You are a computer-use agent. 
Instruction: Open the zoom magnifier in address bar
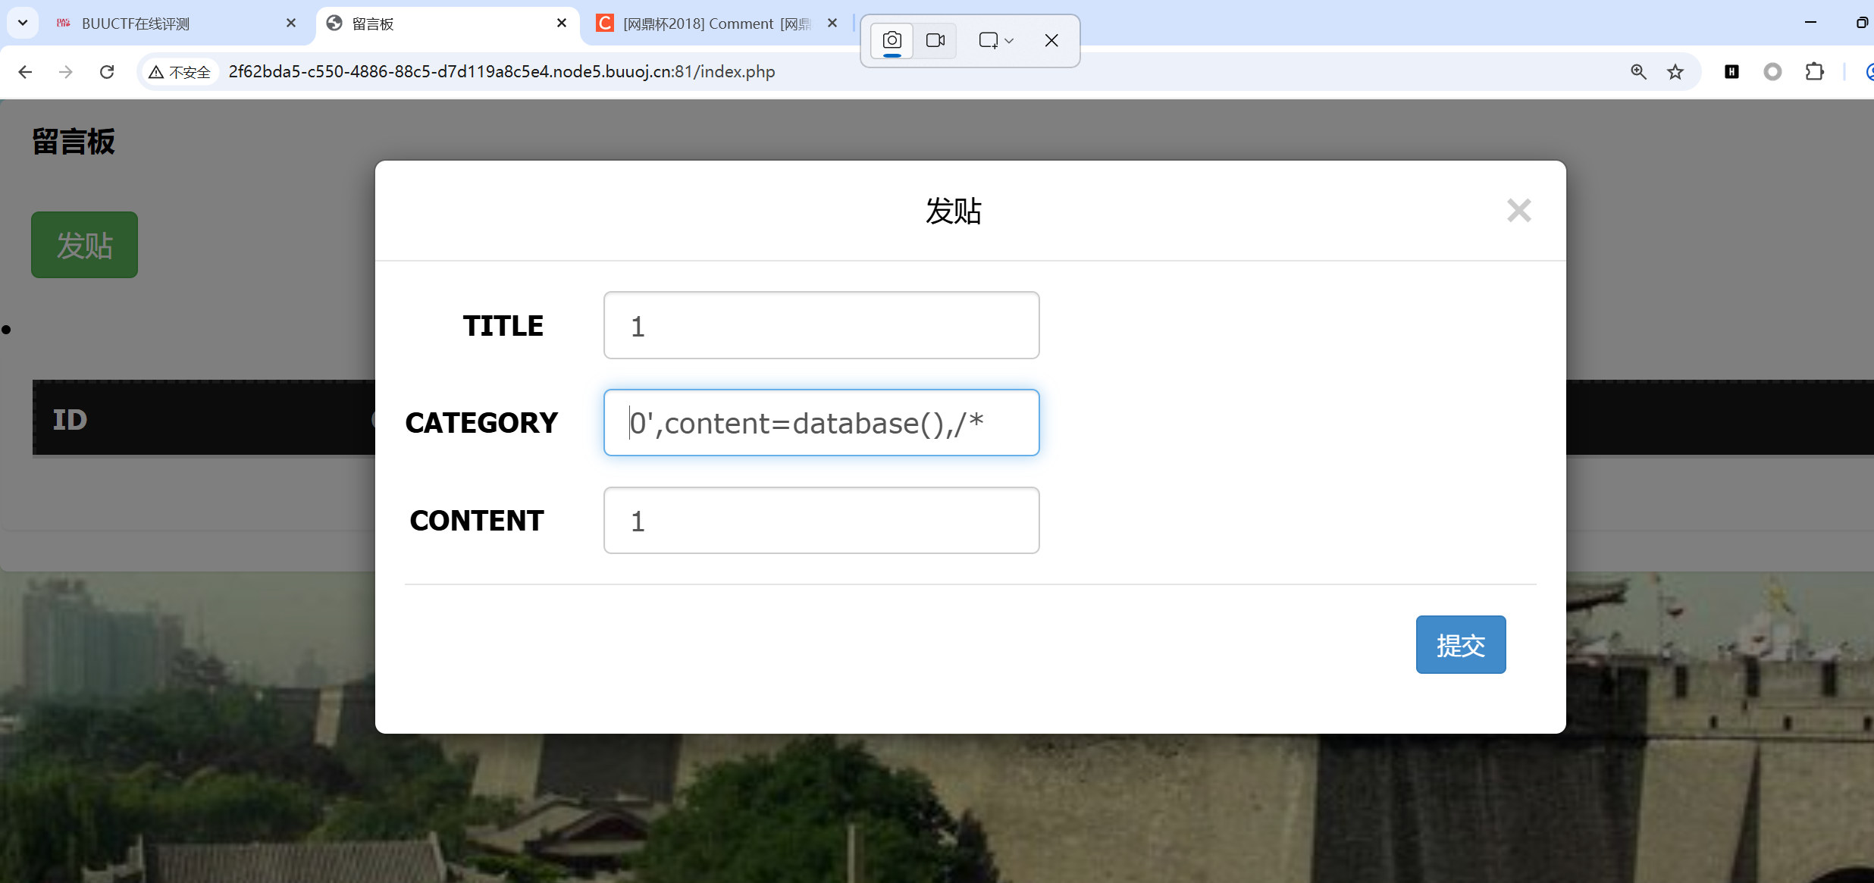click(x=1638, y=72)
